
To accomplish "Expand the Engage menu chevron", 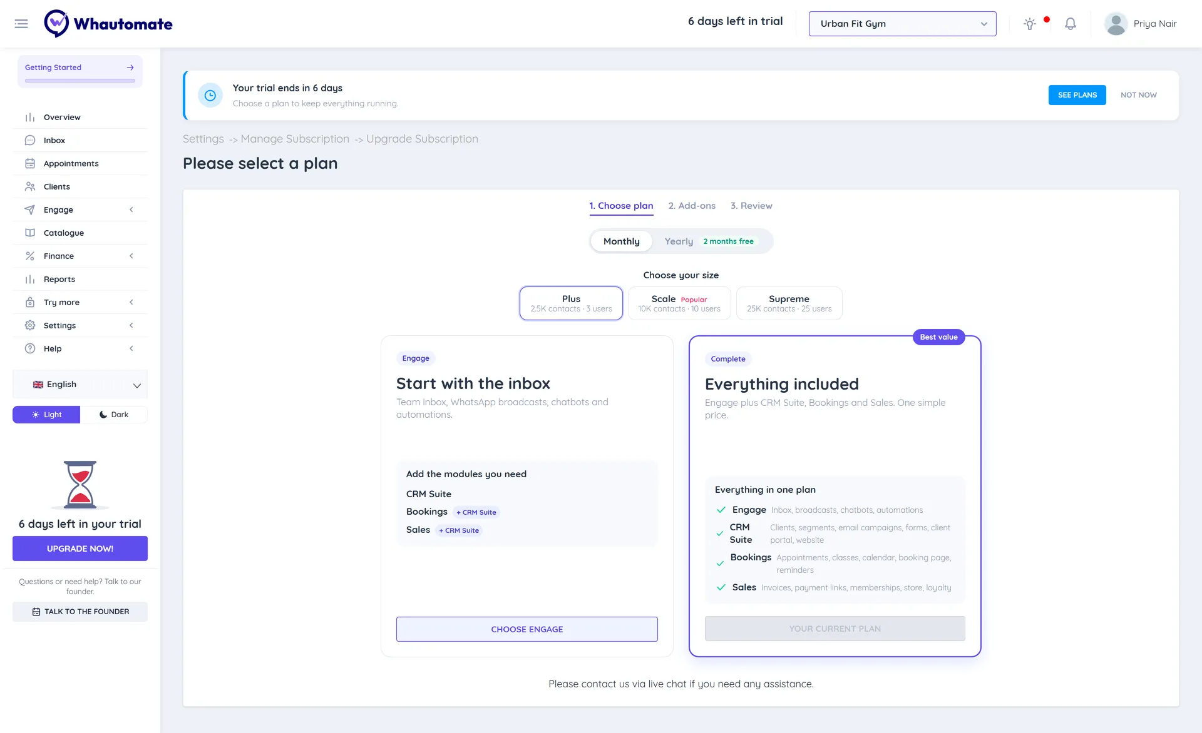I will tap(131, 210).
